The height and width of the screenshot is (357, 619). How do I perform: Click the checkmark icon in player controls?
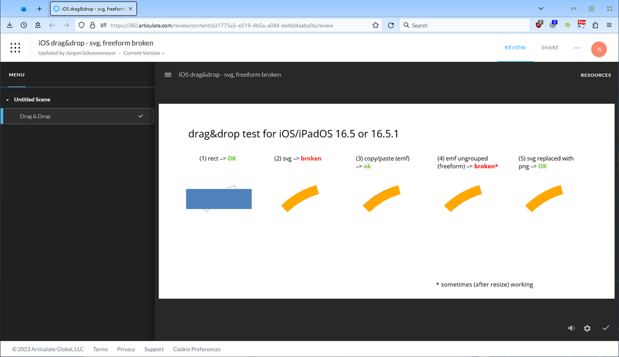[605, 328]
